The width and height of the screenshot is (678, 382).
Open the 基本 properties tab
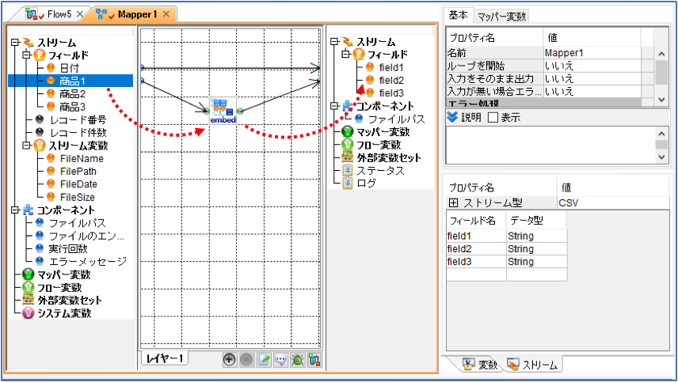coord(459,15)
